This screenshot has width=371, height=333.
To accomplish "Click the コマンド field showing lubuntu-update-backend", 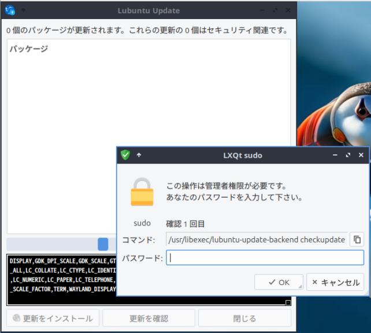I will tap(257, 239).
